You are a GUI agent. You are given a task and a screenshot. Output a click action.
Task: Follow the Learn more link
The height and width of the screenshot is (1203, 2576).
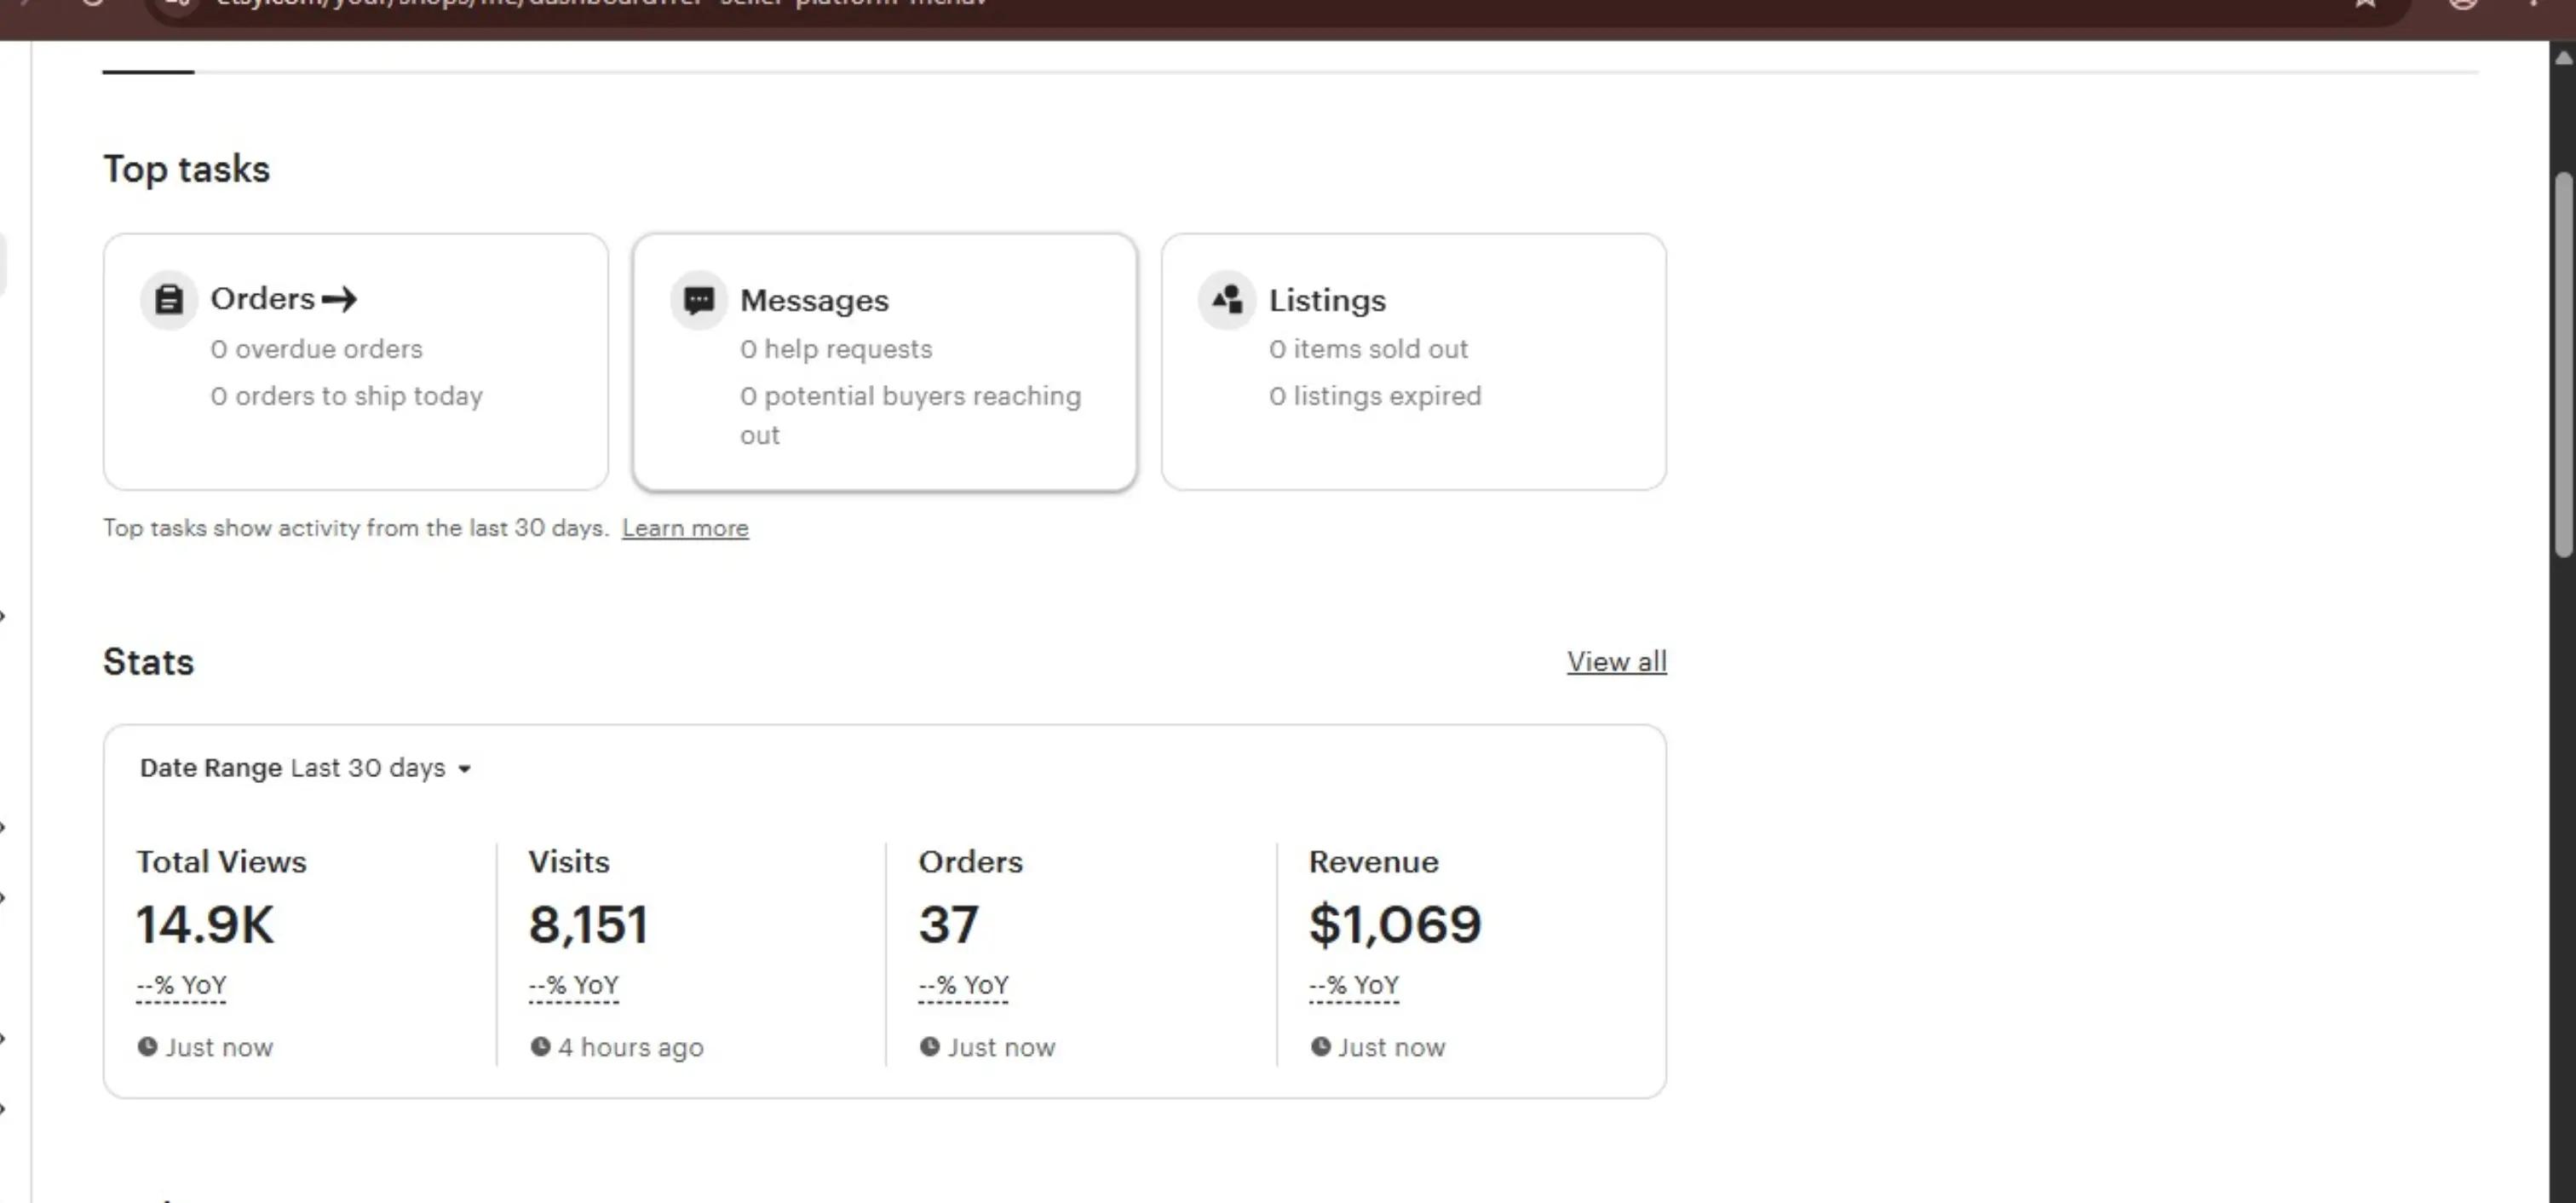[x=685, y=528]
